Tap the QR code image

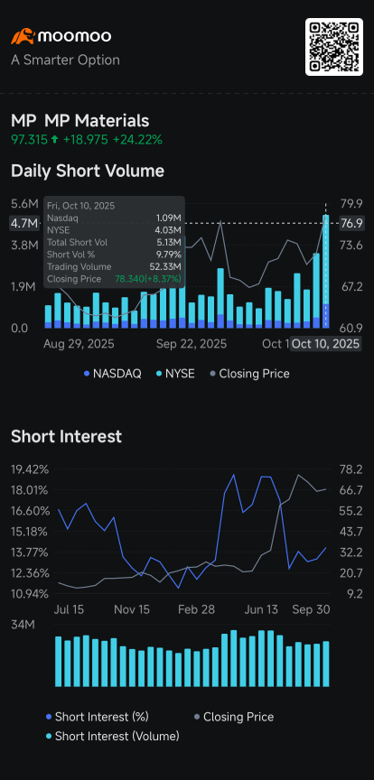coord(334,47)
